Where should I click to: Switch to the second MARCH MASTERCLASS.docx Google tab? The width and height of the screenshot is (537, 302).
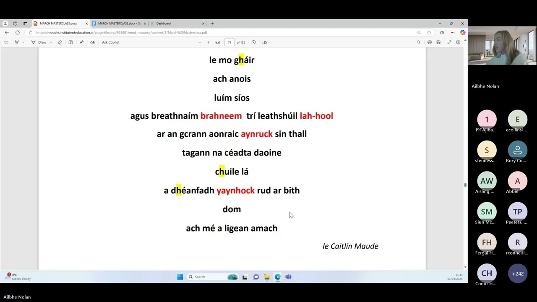[119, 23]
